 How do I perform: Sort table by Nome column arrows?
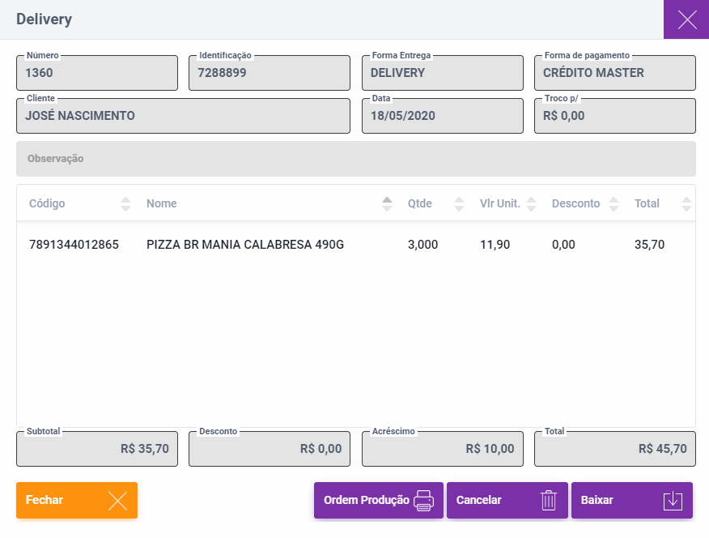click(387, 203)
